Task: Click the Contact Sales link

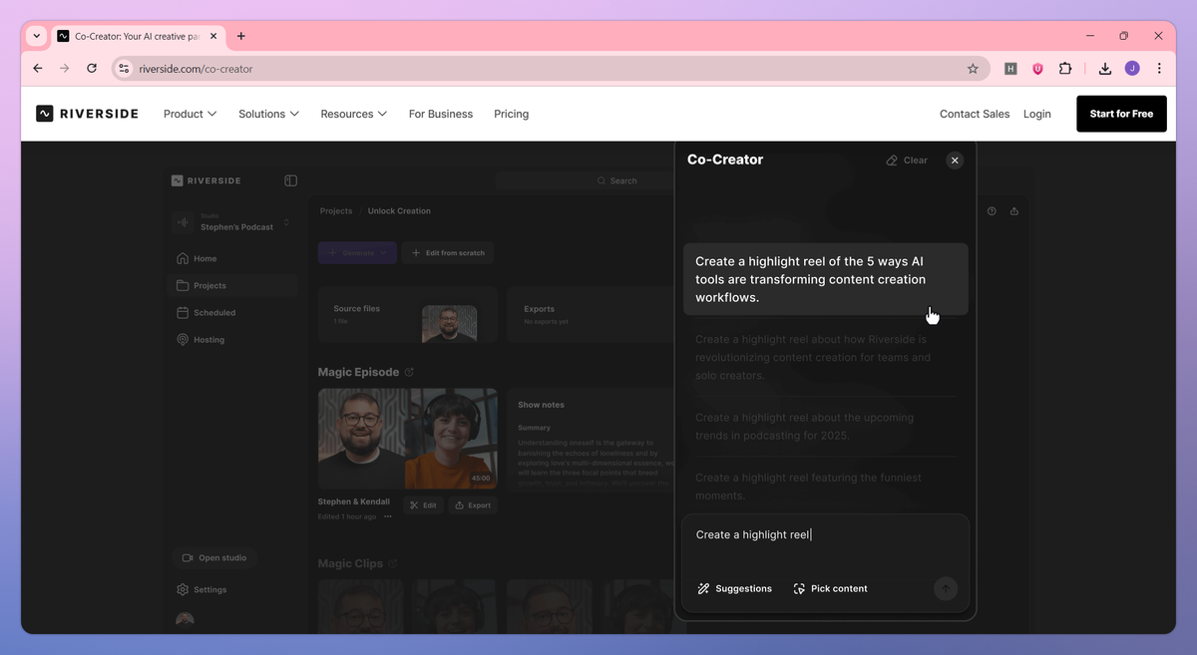Action: pos(975,114)
